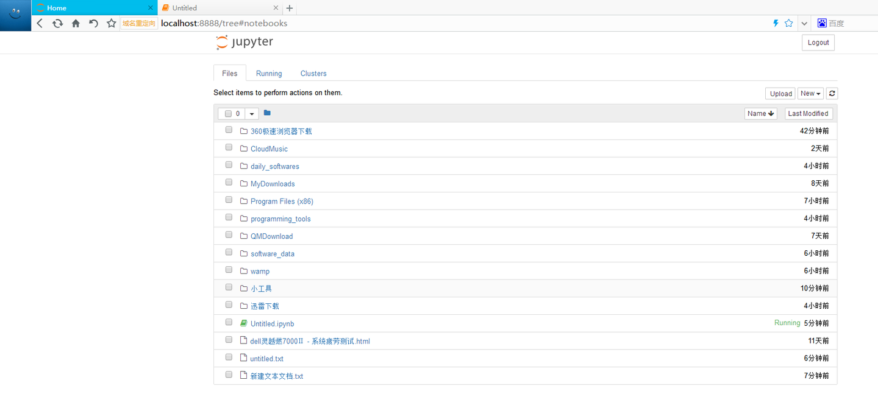Open the parent directory via the folder icon
The image size is (878, 405).
[x=266, y=113]
